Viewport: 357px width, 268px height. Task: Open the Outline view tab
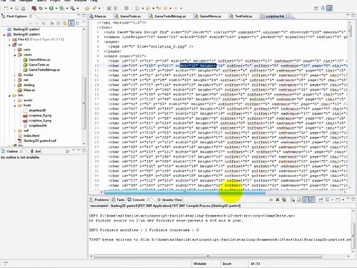click(12, 151)
